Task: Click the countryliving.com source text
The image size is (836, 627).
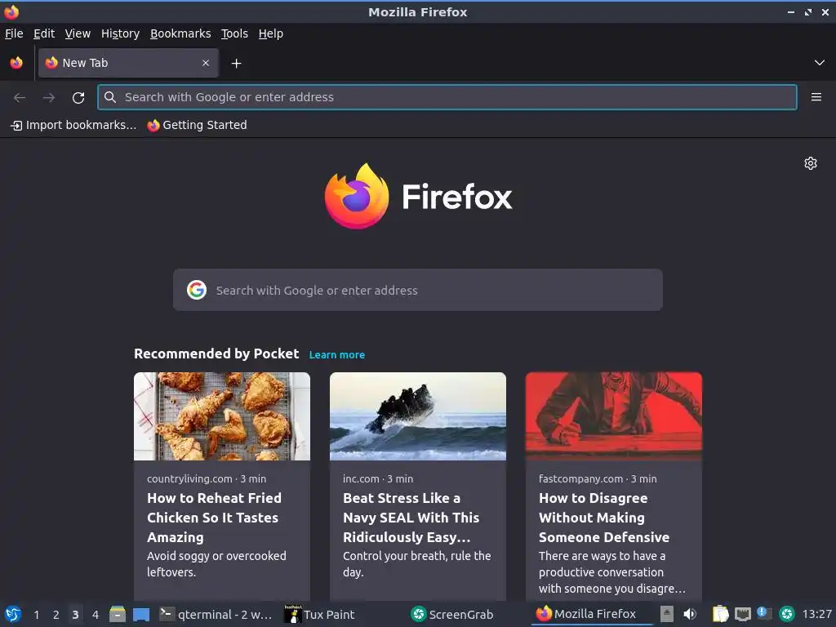Action: point(189,478)
